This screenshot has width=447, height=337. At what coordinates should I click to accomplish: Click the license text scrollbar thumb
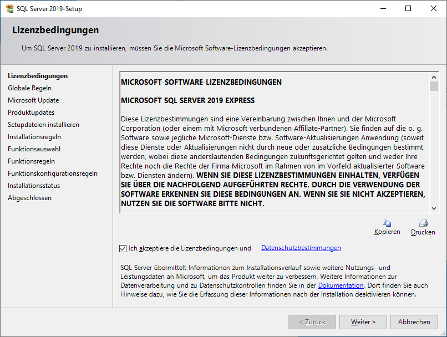tap(434, 86)
